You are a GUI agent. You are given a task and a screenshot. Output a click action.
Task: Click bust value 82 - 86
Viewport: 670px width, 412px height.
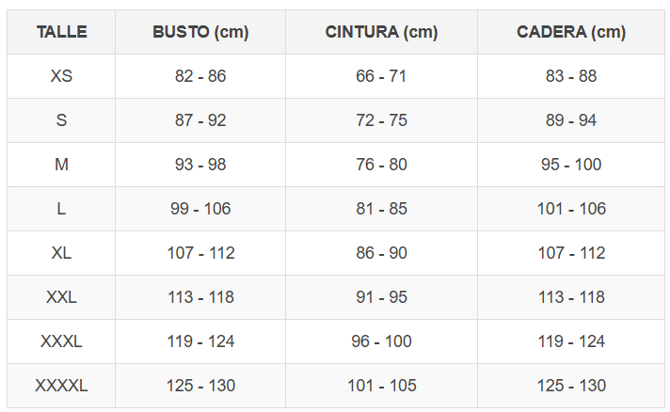click(x=200, y=76)
